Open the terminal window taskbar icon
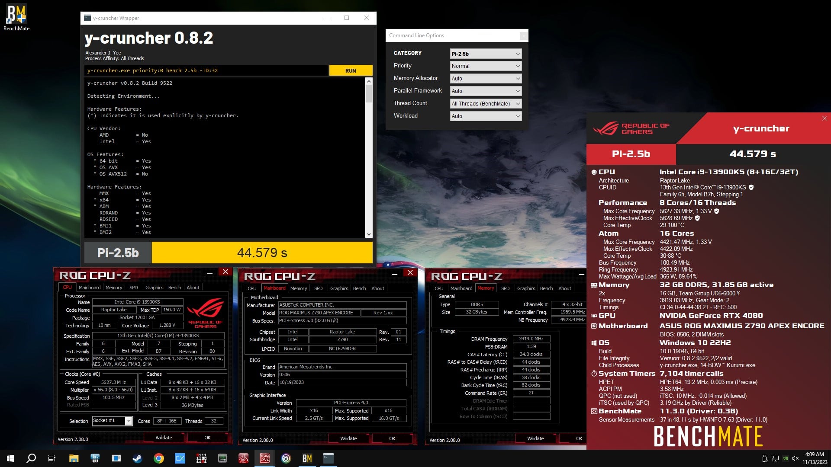The height and width of the screenshot is (467, 831). pos(329,458)
